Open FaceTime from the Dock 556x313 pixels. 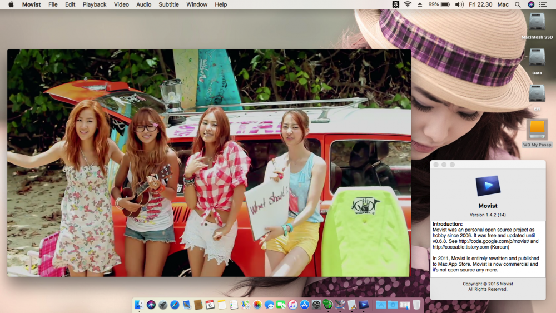point(281,305)
